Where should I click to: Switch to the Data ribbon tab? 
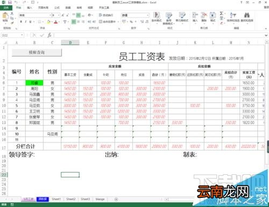tap(68, 8)
